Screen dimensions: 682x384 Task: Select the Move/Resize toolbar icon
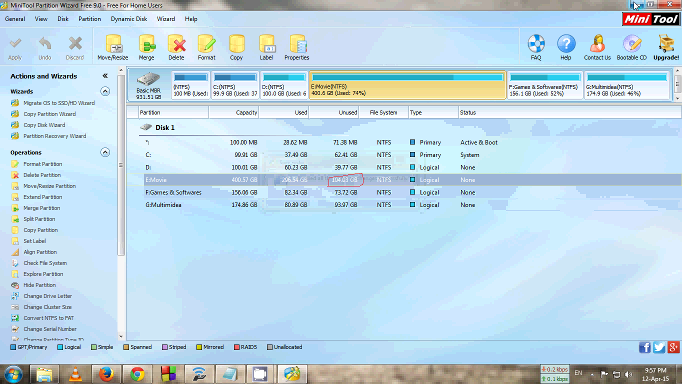113,44
